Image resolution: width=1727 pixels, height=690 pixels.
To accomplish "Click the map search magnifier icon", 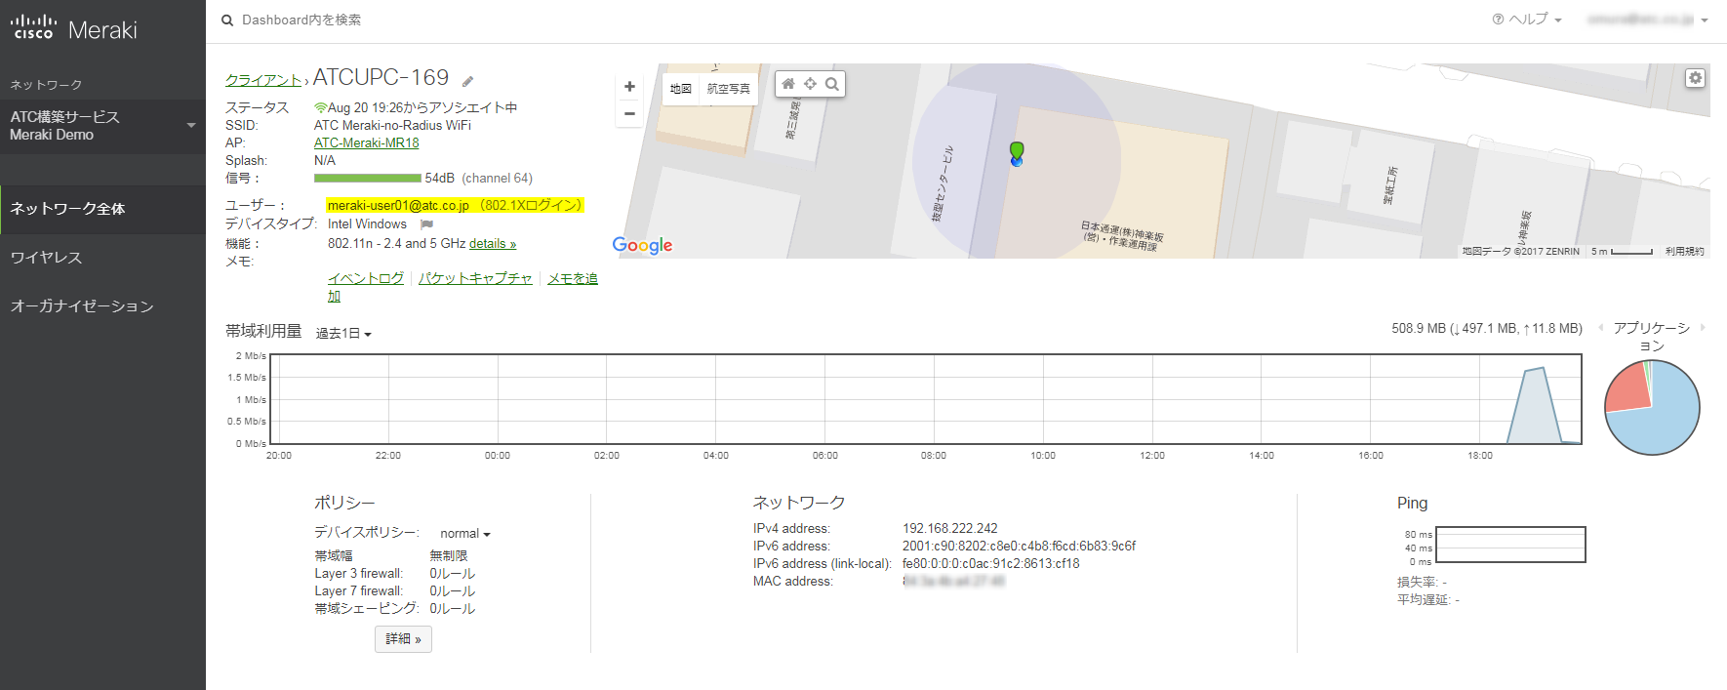I will (832, 84).
